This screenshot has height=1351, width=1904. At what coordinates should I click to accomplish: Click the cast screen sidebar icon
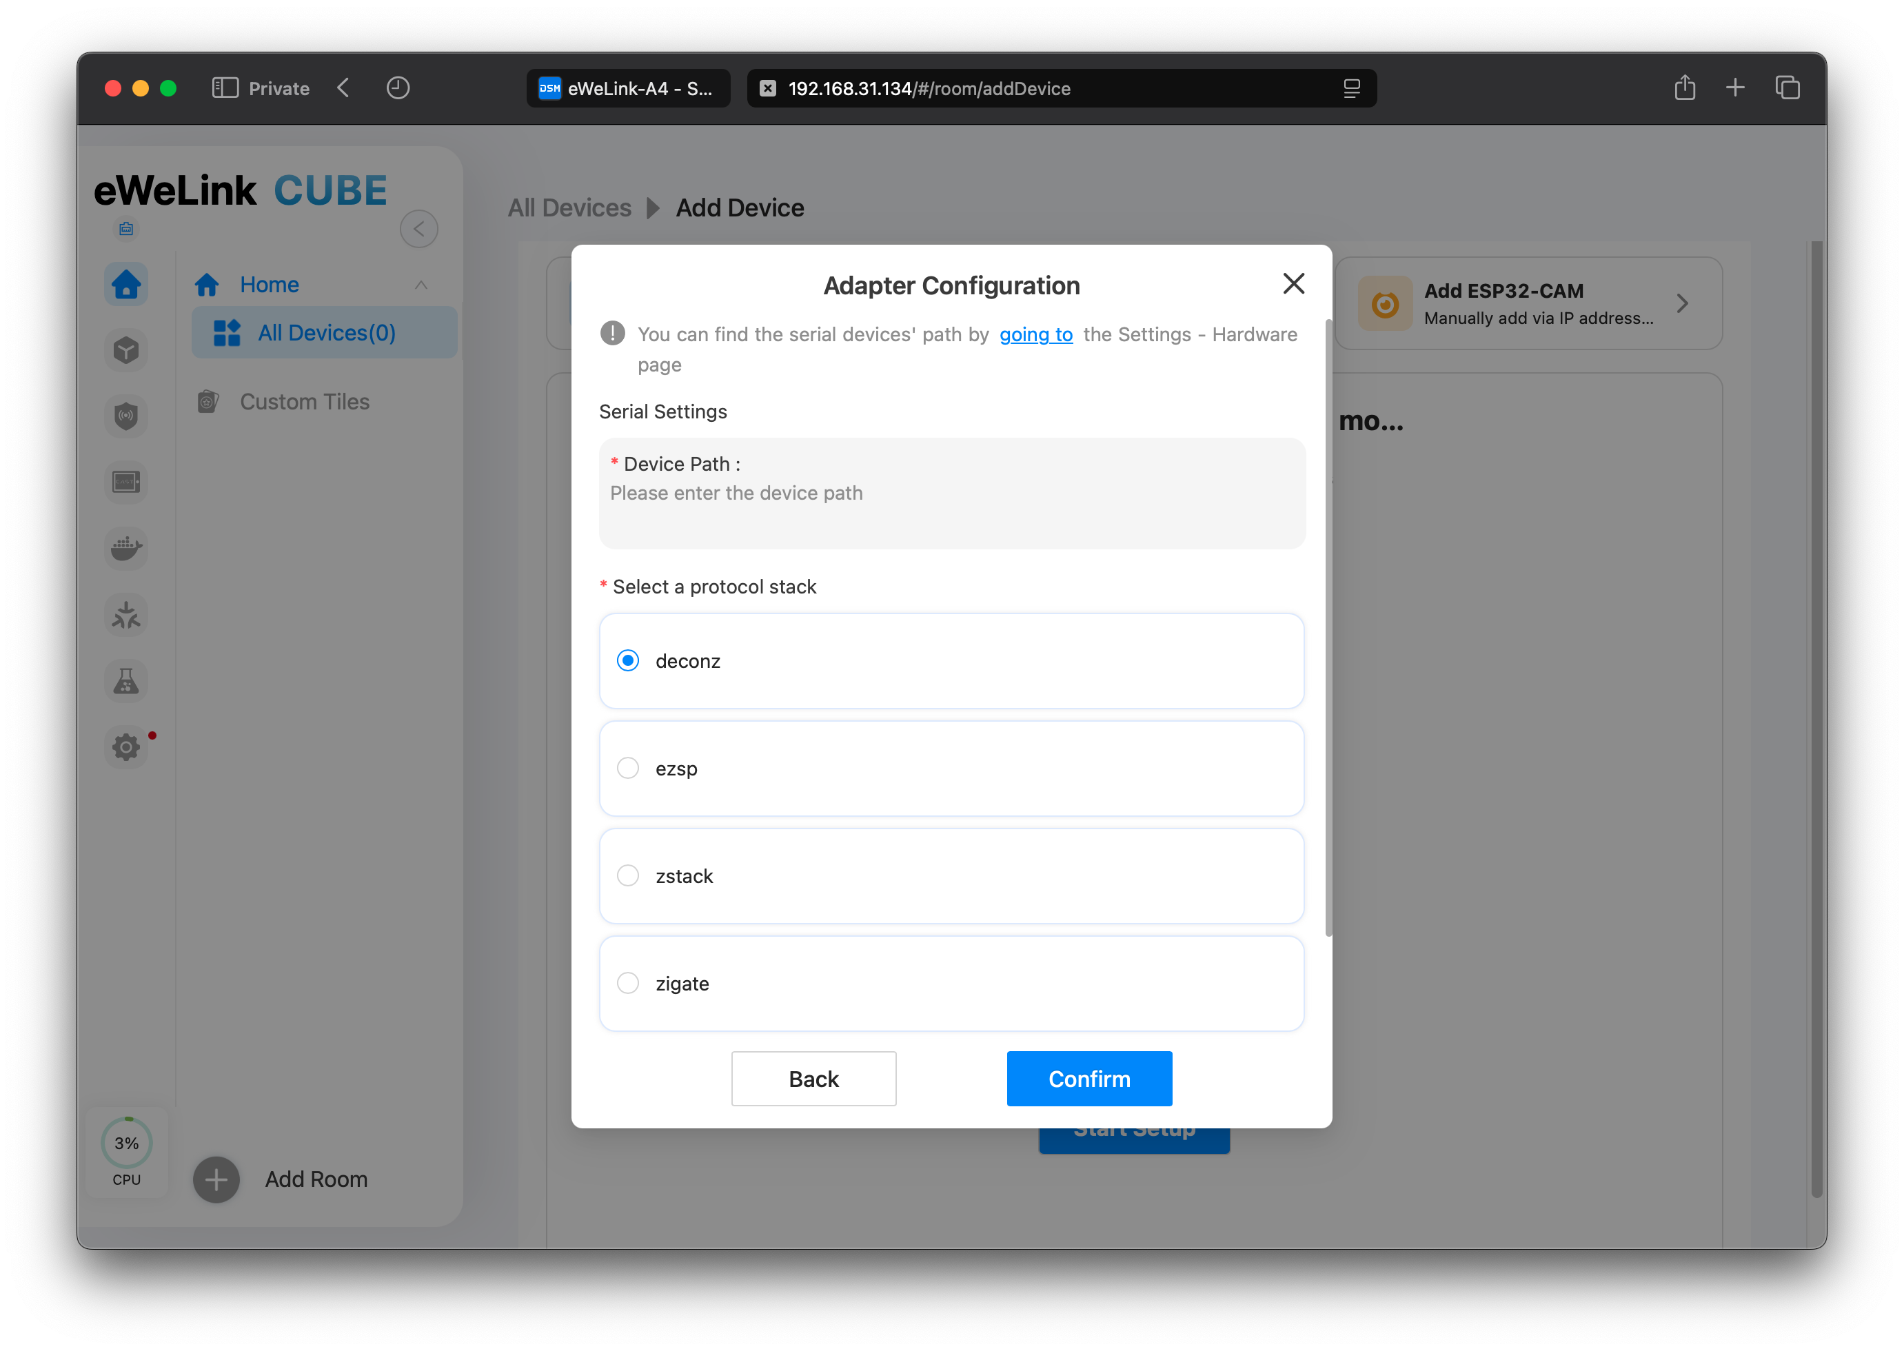pos(125,482)
